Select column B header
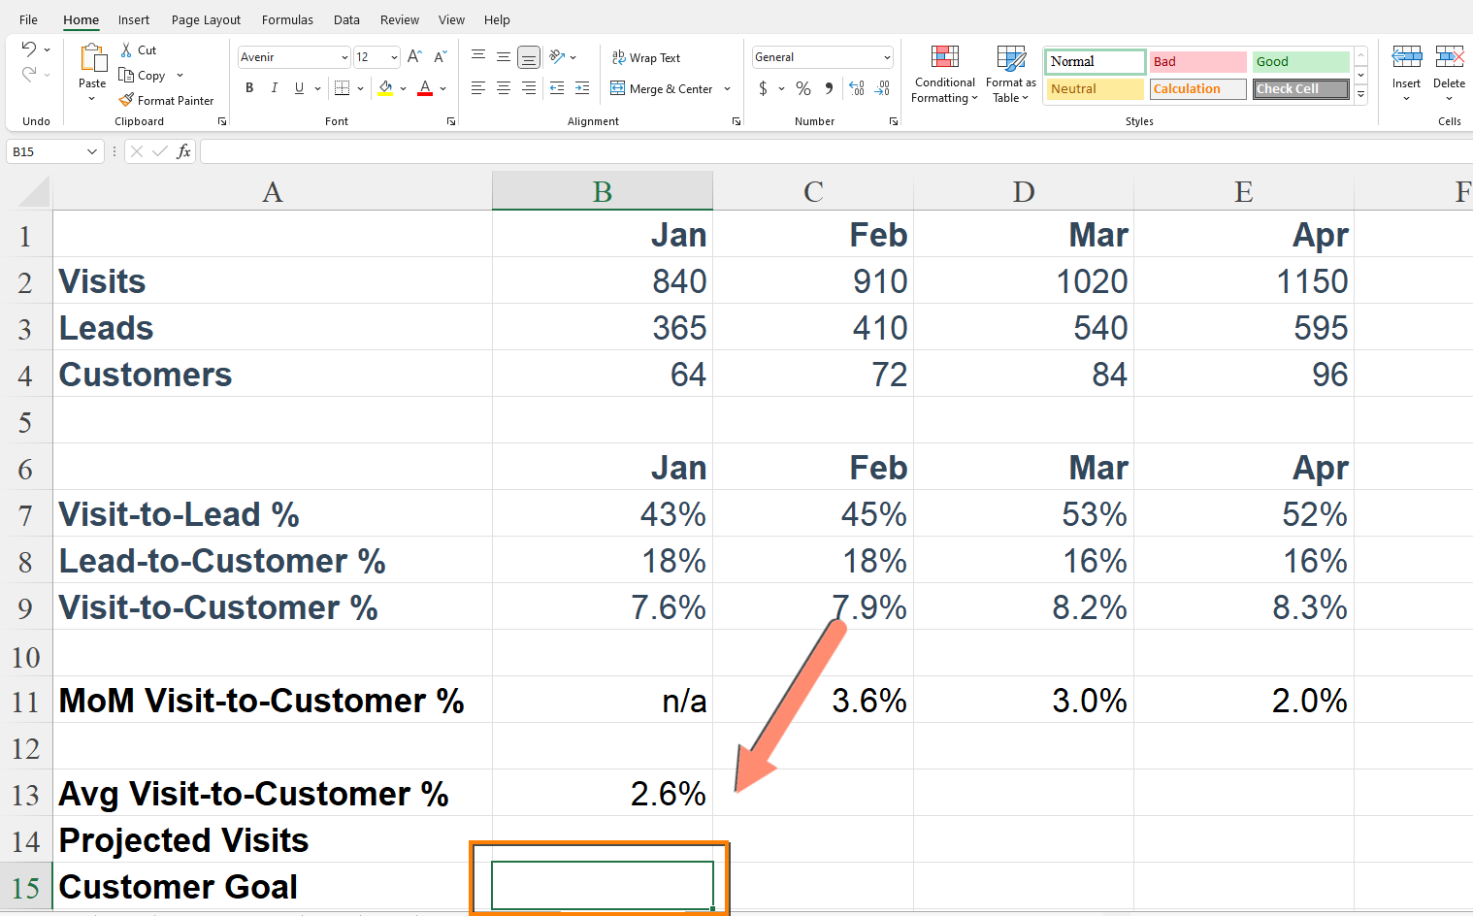This screenshot has width=1473, height=916. [x=603, y=191]
